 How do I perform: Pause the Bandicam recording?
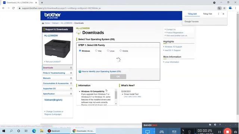[220, 132]
